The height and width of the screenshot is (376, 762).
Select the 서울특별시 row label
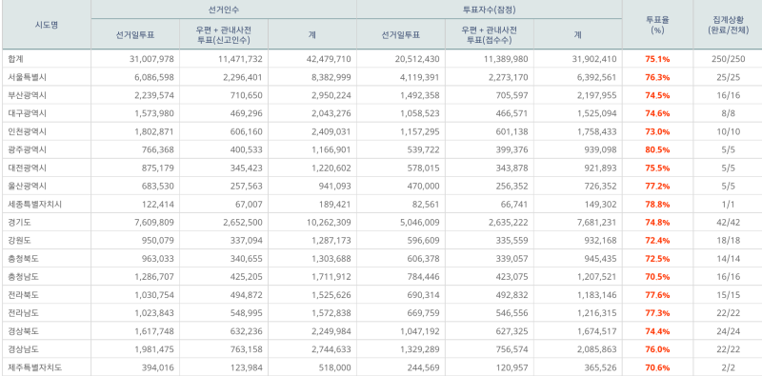pyautogui.click(x=28, y=77)
